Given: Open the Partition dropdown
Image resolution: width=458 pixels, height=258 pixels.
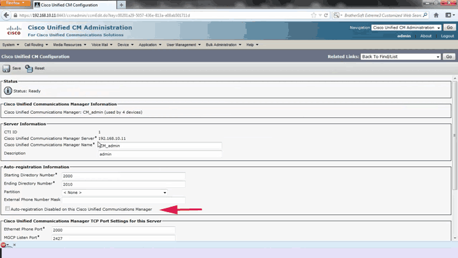Looking at the screenshot, I should click(x=115, y=193).
